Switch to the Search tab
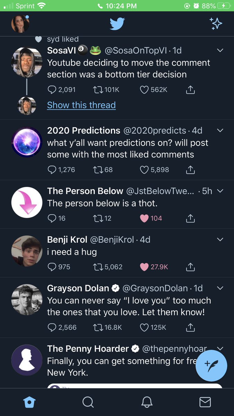The width and height of the screenshot is (234, 416). click(x=88, y=402)
